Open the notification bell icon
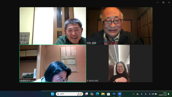Image resolution: width=172 pixels, height=97 pixels. click(x=169, y=94)
